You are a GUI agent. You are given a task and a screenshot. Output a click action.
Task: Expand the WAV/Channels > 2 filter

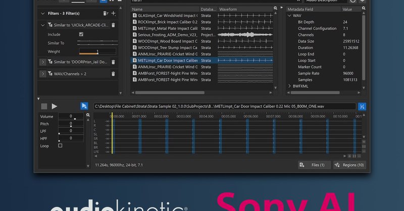click(43, 74)
